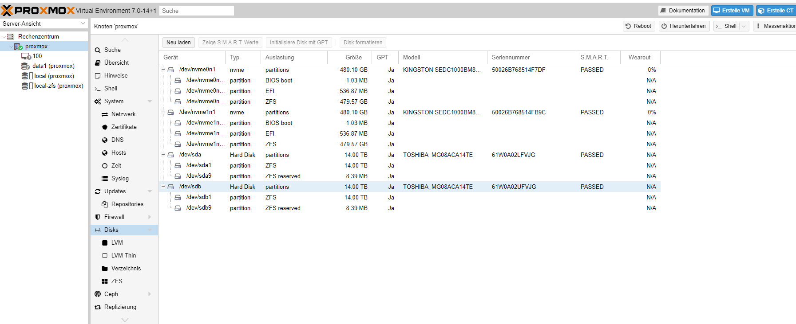Open the Shell dropdown arrow

pyautogui.click(x=744, y=26)
